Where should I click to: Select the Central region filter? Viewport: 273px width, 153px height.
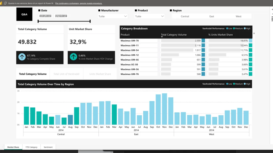click(x=185, y=16)
